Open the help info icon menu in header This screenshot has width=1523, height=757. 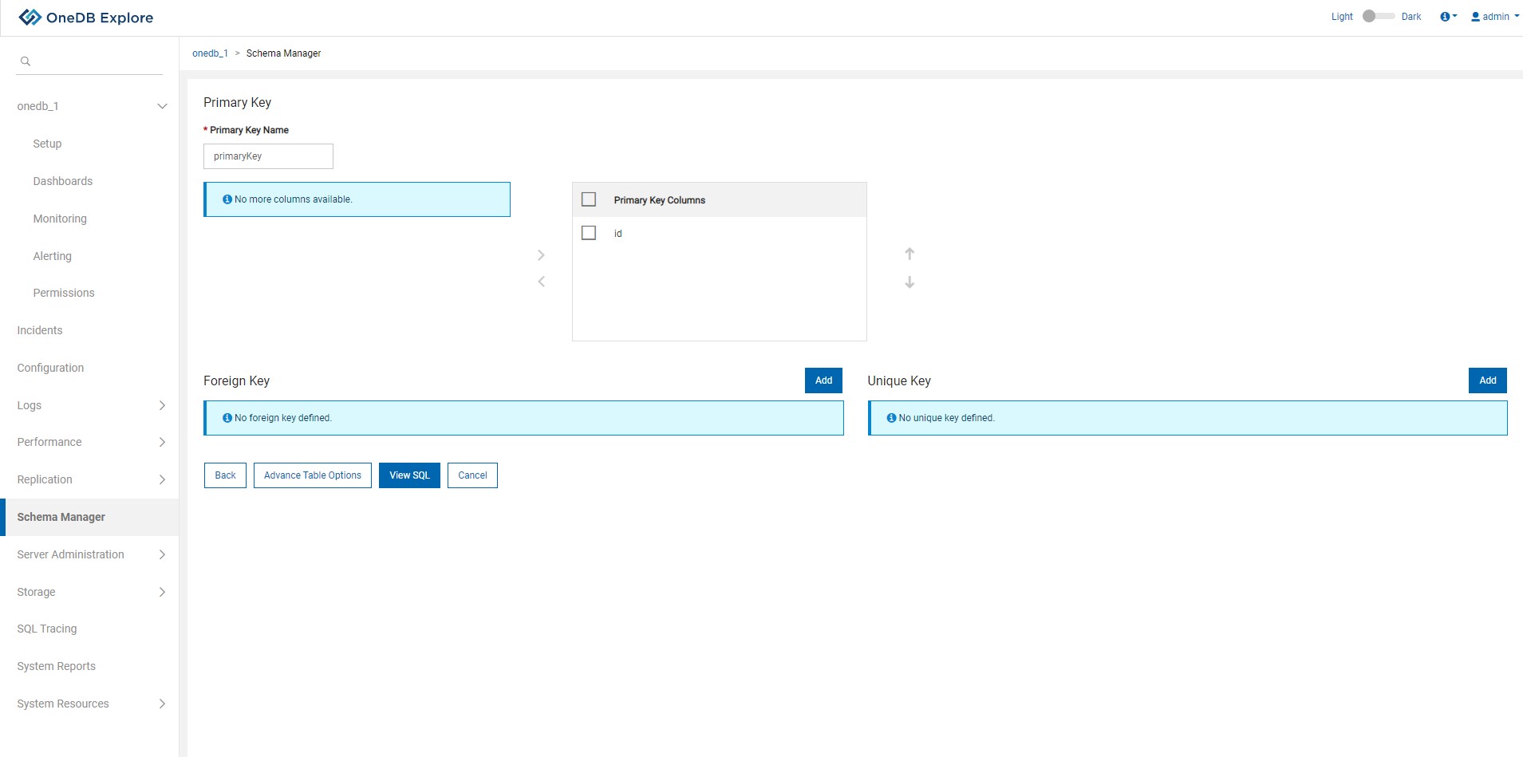(1448, 17)
